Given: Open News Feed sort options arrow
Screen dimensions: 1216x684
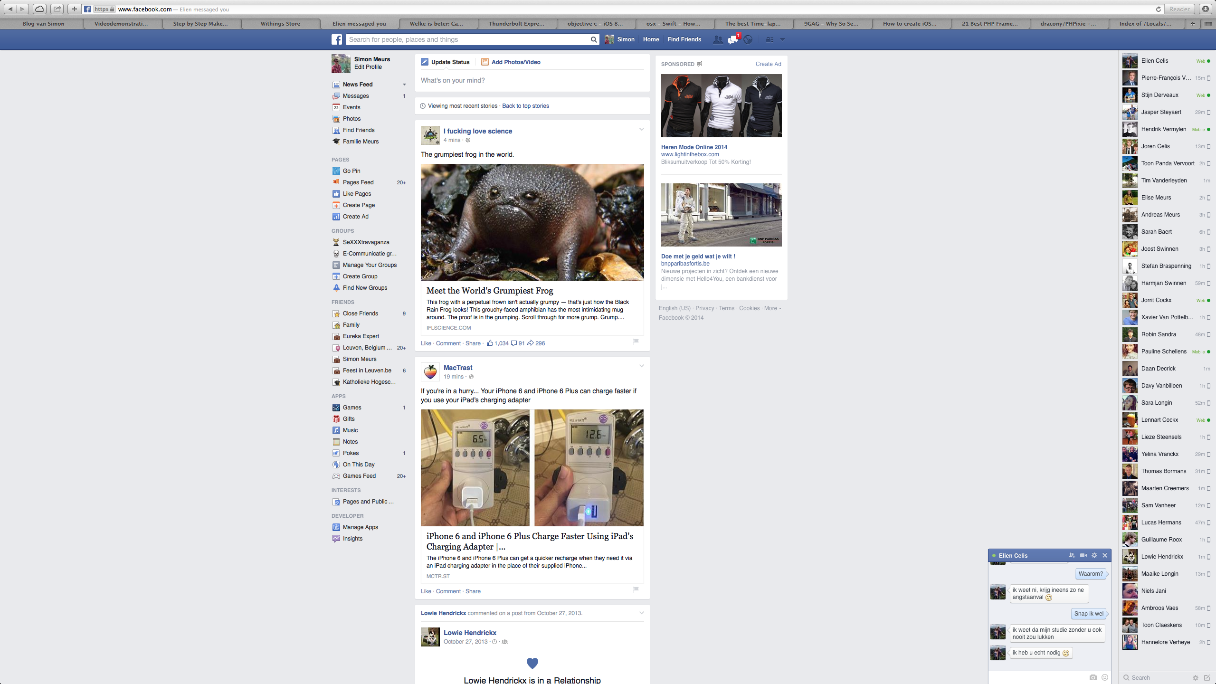Looking at the screenshot, I should pos(404,85).
